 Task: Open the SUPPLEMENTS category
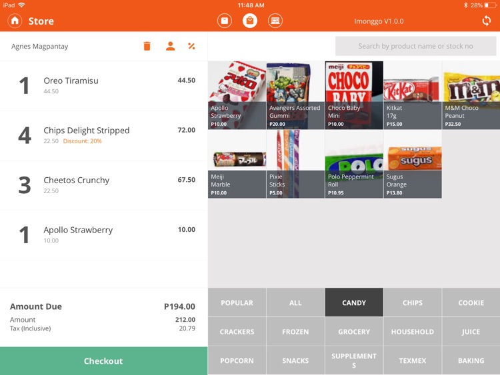click(354, 360)
